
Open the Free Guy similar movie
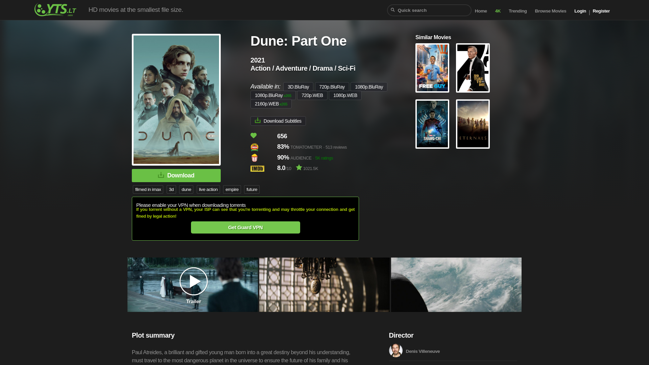[432, 68]
